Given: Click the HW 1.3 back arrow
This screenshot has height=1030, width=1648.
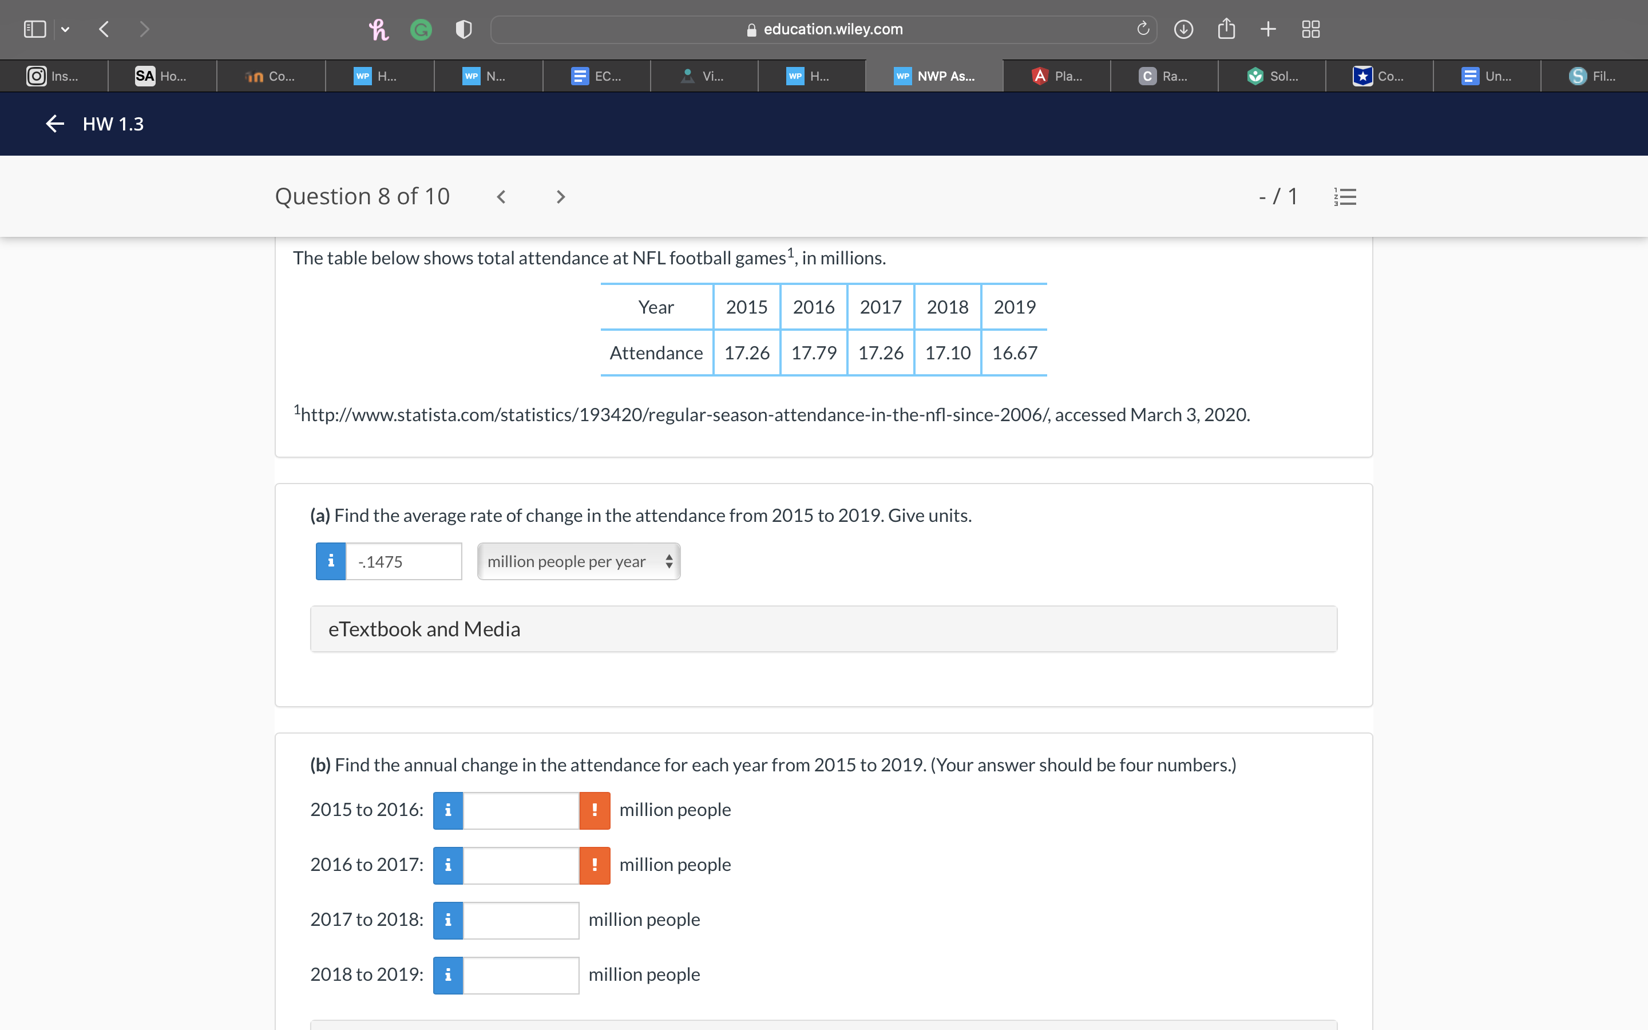Looking at the screenshot, I should click(54, 123).
